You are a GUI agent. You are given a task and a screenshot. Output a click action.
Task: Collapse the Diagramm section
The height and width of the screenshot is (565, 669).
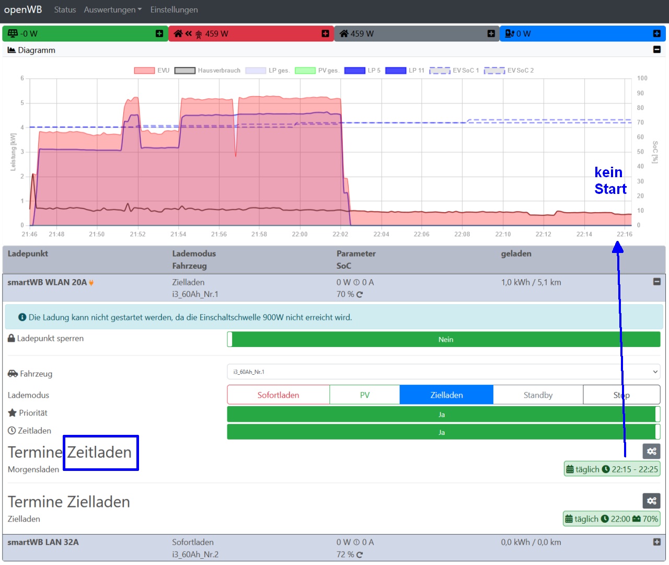656,50
